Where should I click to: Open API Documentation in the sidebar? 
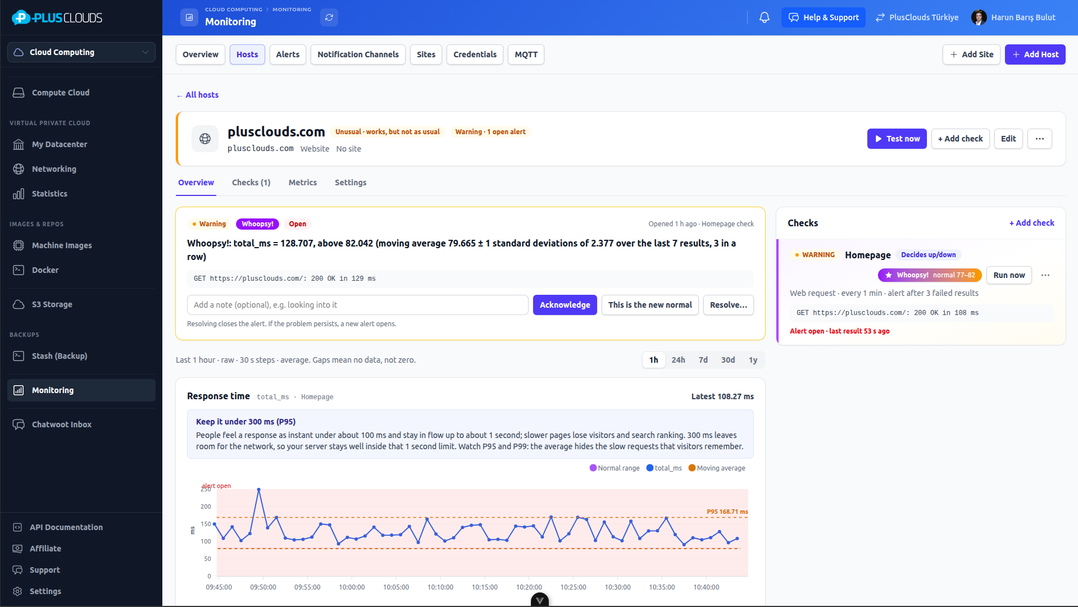click(81, 527)
